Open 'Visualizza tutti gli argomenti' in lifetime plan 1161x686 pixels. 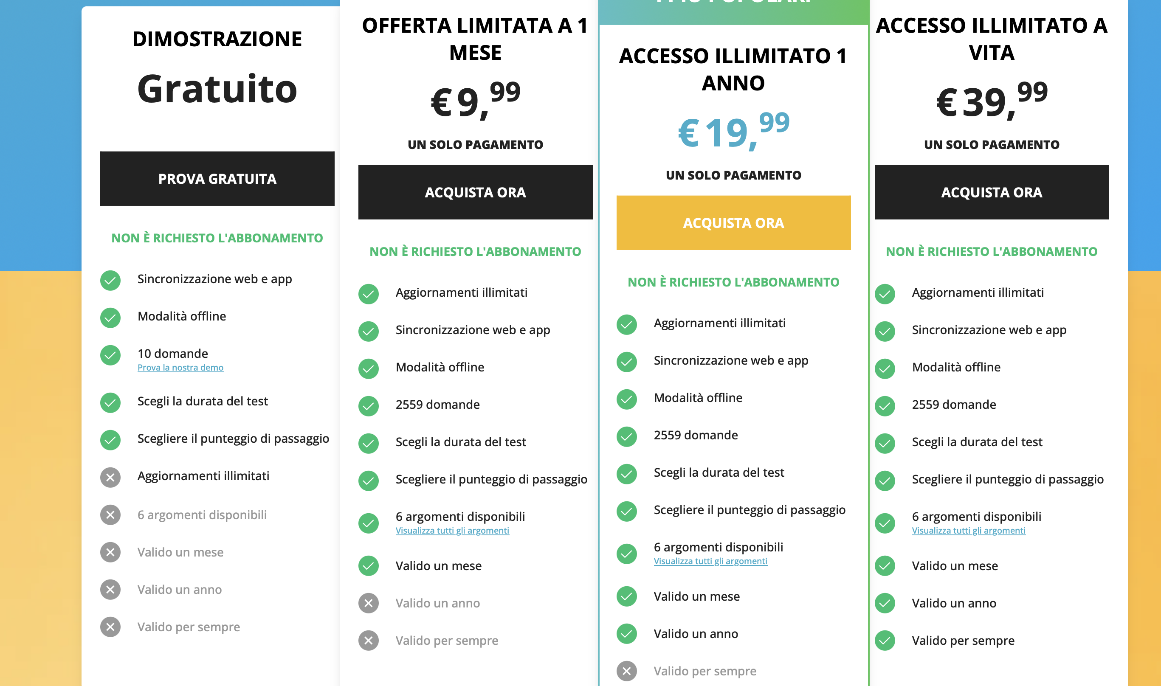[x=968, y=531]
